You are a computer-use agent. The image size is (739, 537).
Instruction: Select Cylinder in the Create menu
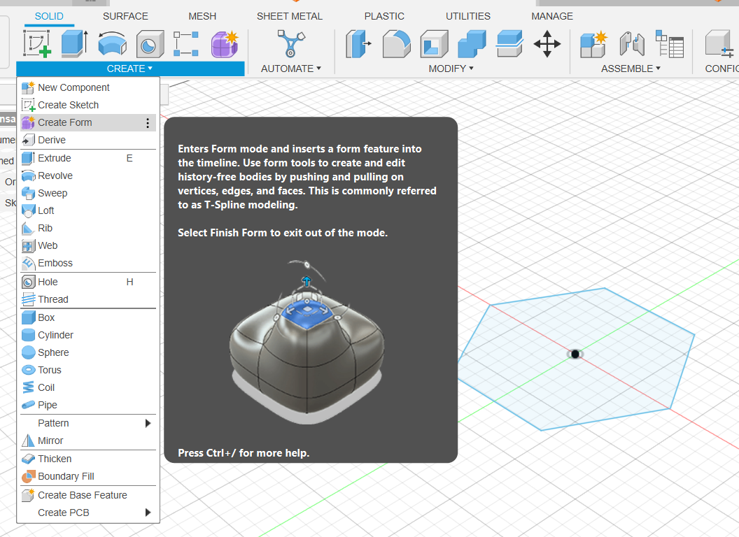[88, 335]
